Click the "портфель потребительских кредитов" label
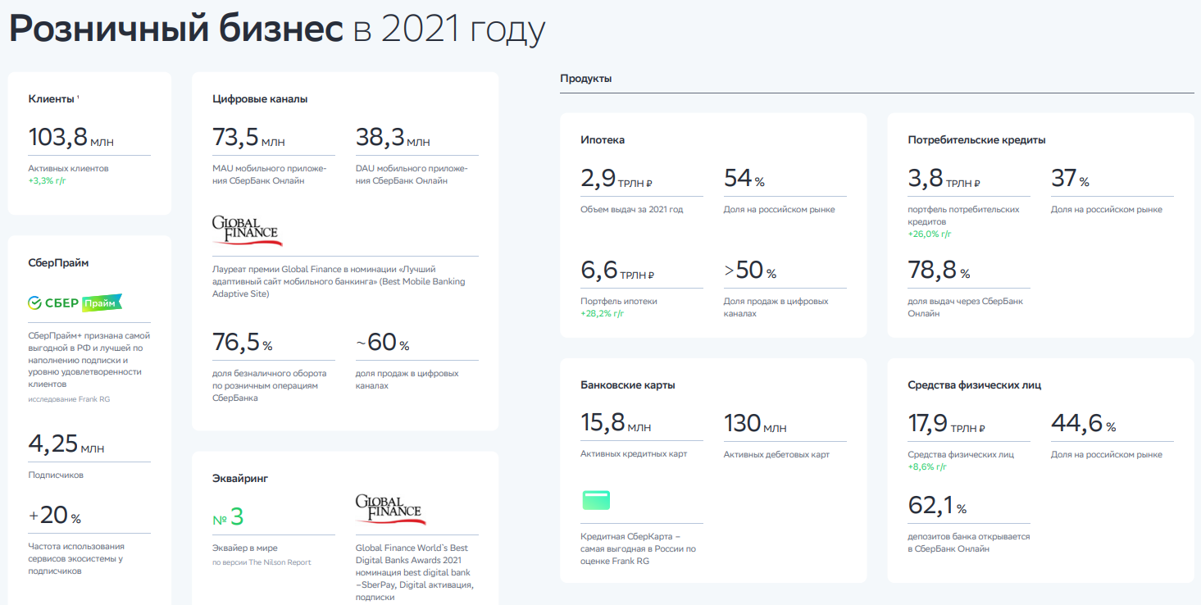Viewport: 1201px width, 605px height. (x=964, y=215)
